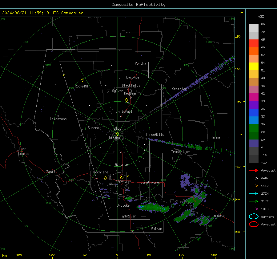Click the yellow diamond marker near Cochrane
Viewport: 277px width, 259px height.
pyautogui.click(x=106, y=178)
